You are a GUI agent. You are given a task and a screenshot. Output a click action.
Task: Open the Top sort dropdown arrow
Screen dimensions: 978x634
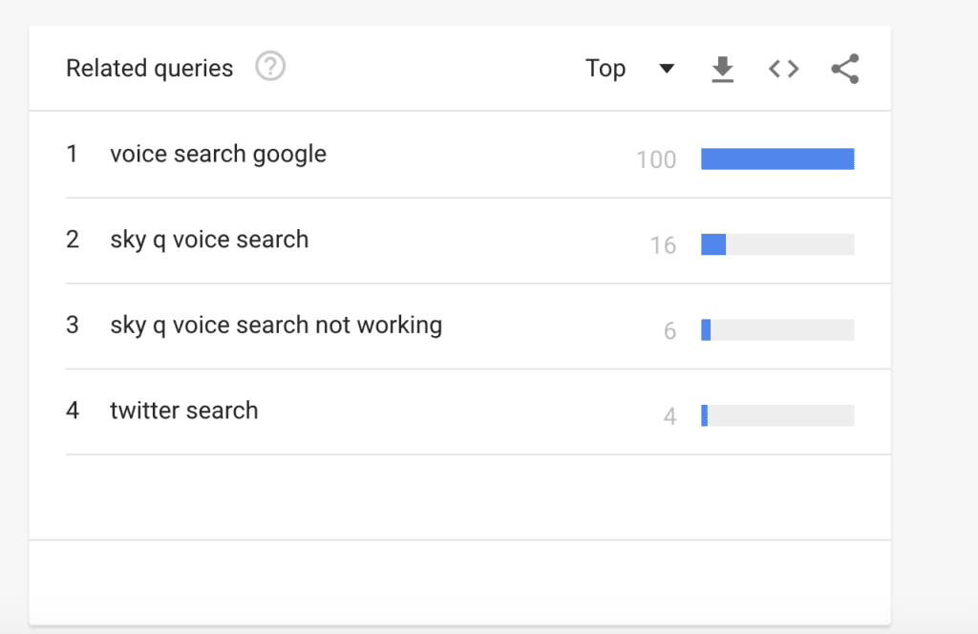click(667, 69)
